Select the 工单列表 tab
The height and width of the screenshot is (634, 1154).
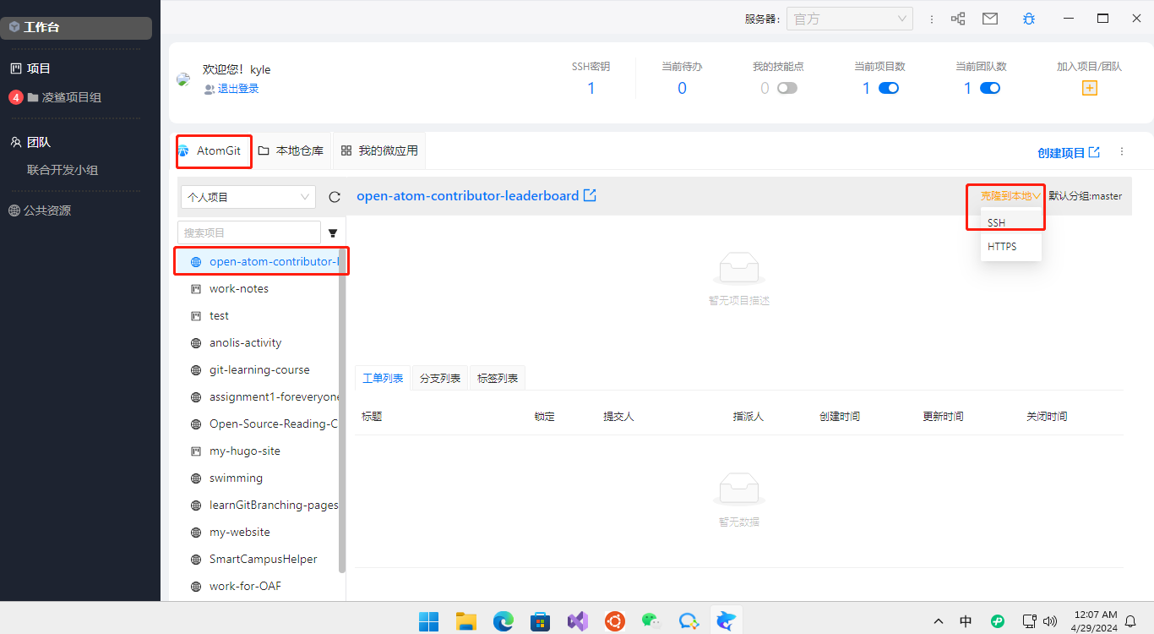coord(383,378)
